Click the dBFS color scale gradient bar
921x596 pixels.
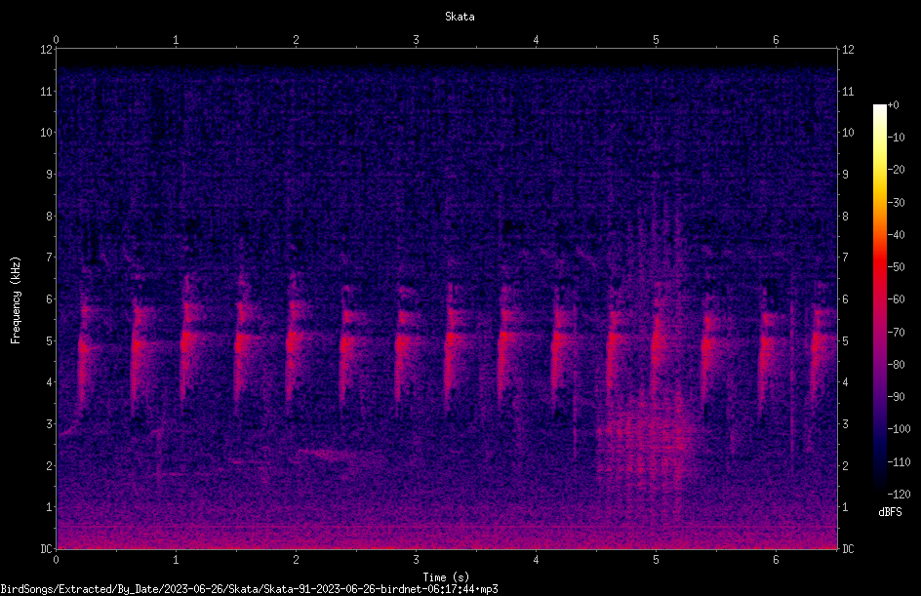[x=879, y=299]
